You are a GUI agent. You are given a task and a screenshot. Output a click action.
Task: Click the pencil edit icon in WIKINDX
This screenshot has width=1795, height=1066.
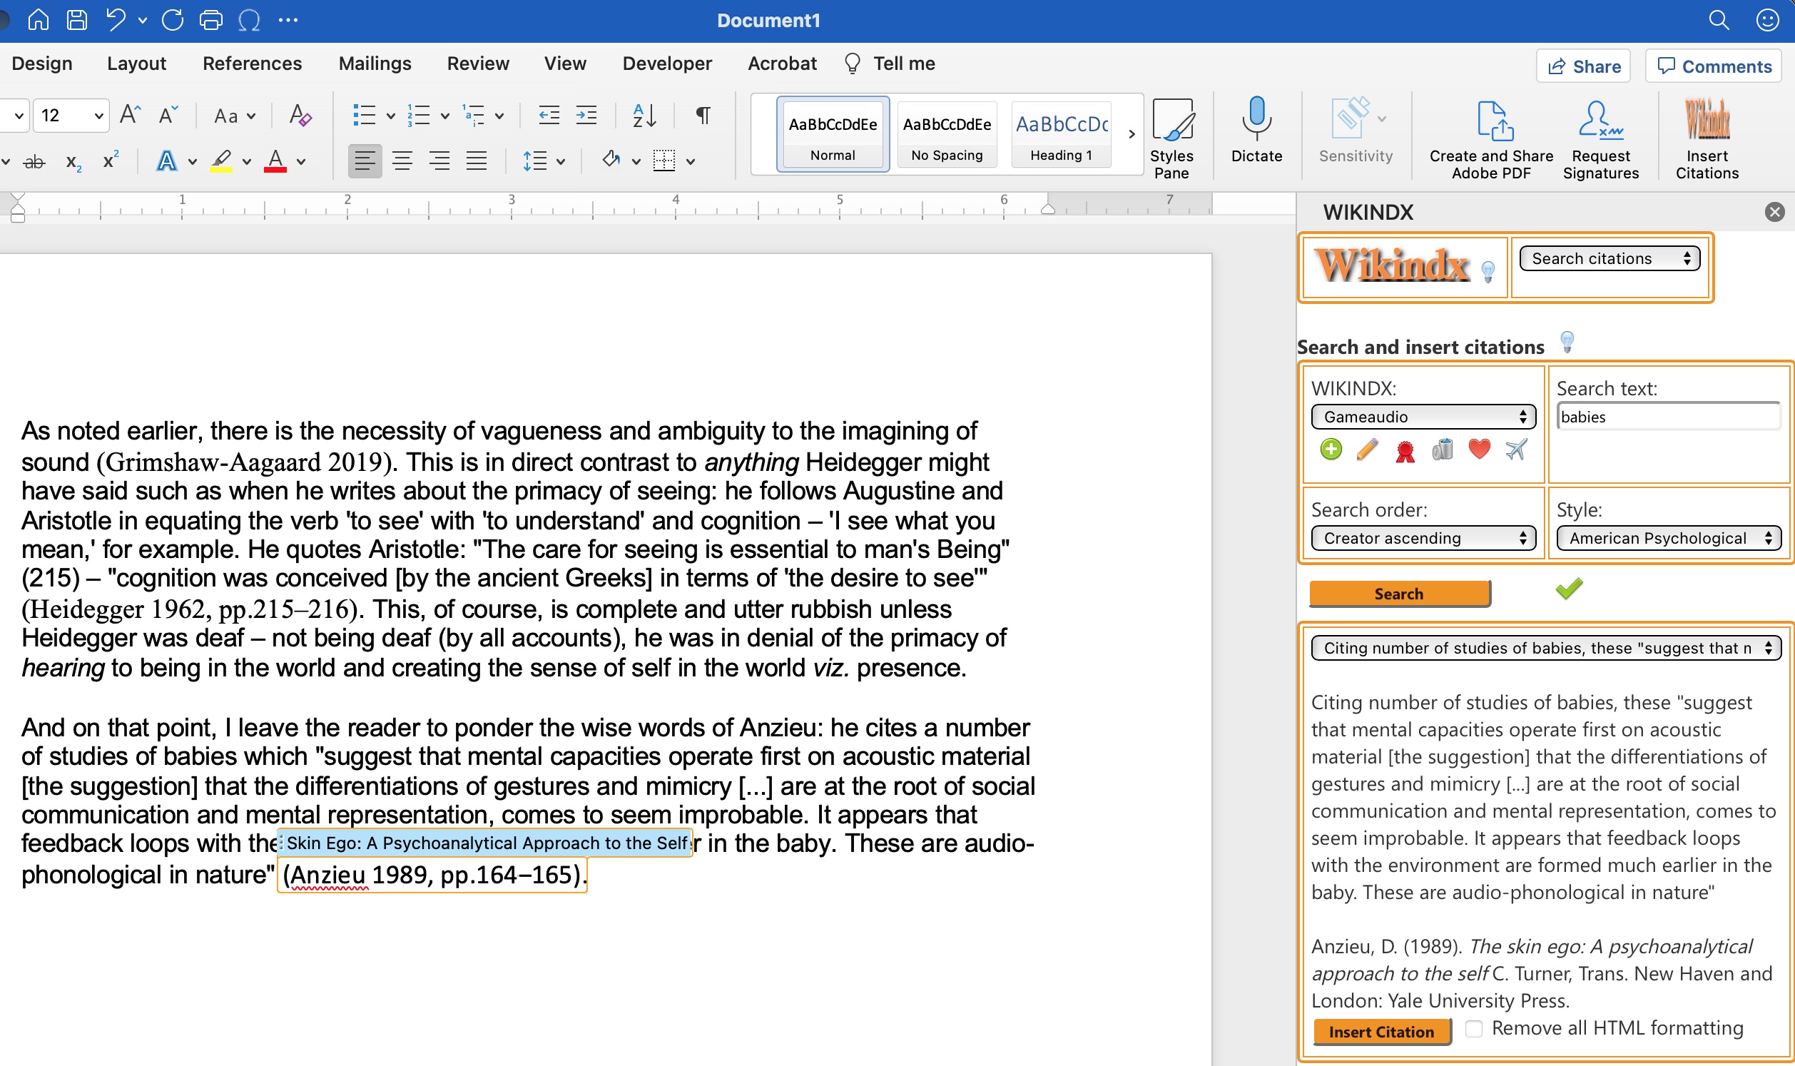[1367, 450]
